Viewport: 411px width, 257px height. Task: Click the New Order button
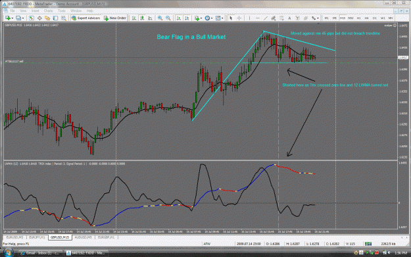coord(115,18)
